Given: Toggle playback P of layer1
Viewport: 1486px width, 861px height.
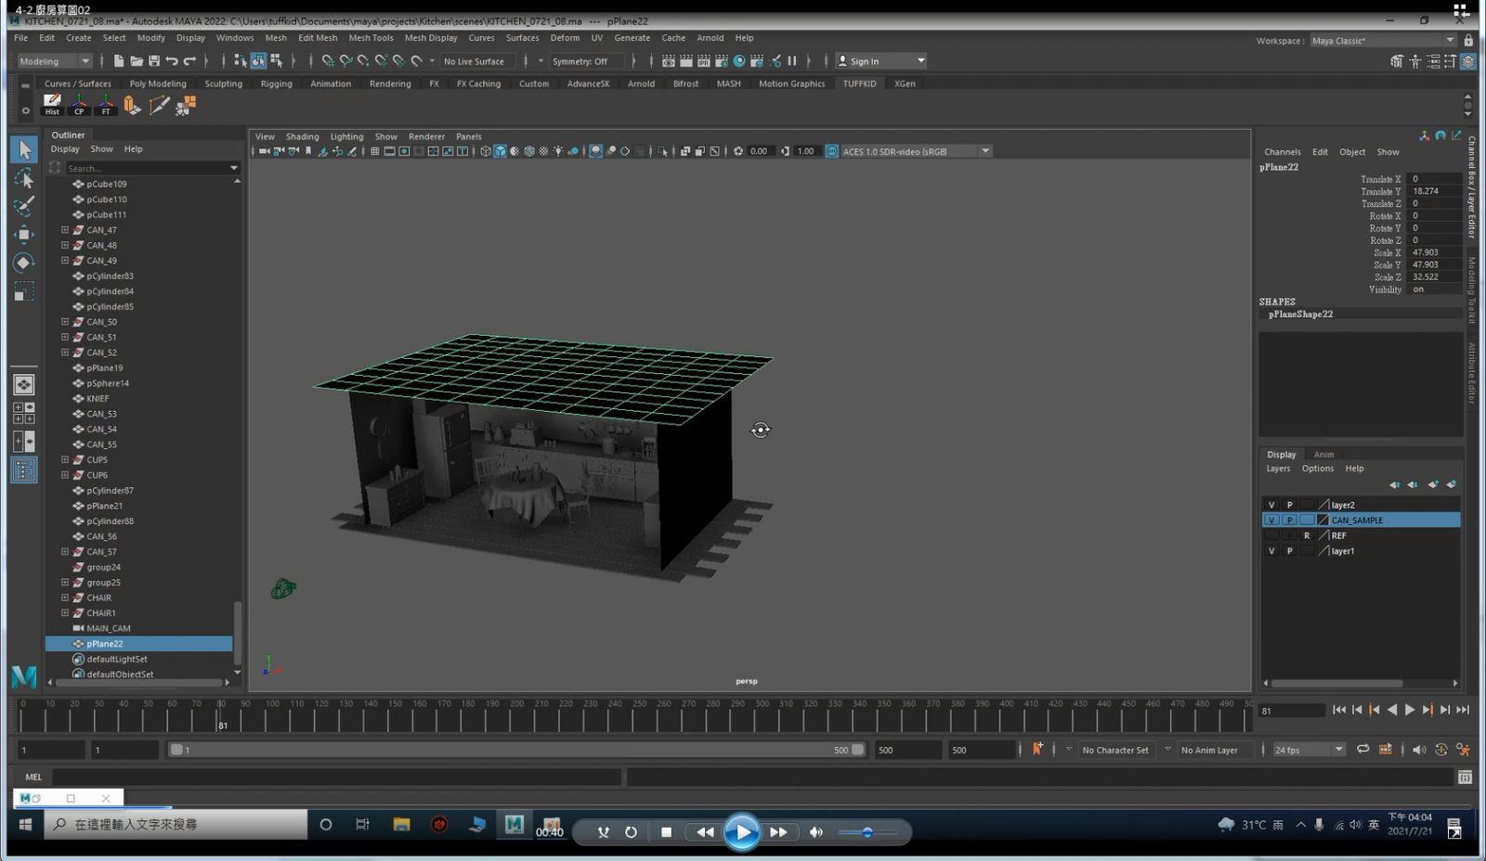Looking at the screenshot, I should [1289, 551].
